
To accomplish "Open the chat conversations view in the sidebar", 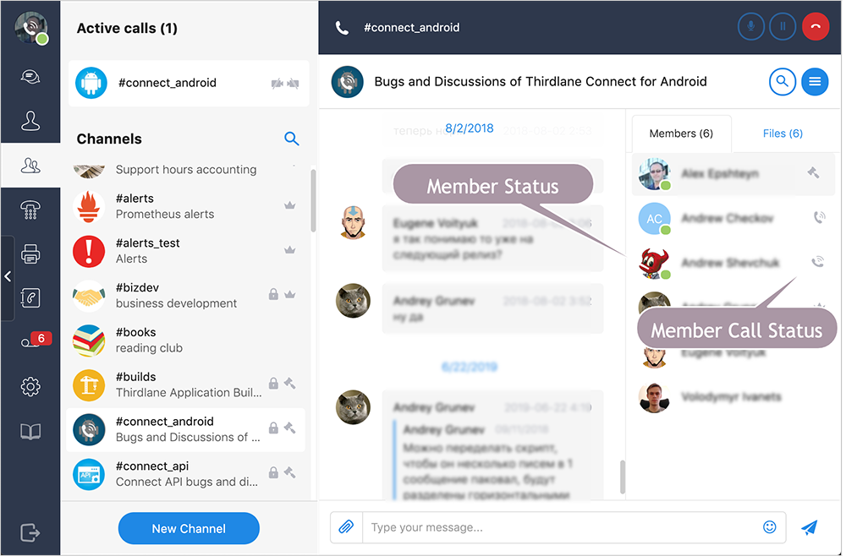I will point(30,75).
